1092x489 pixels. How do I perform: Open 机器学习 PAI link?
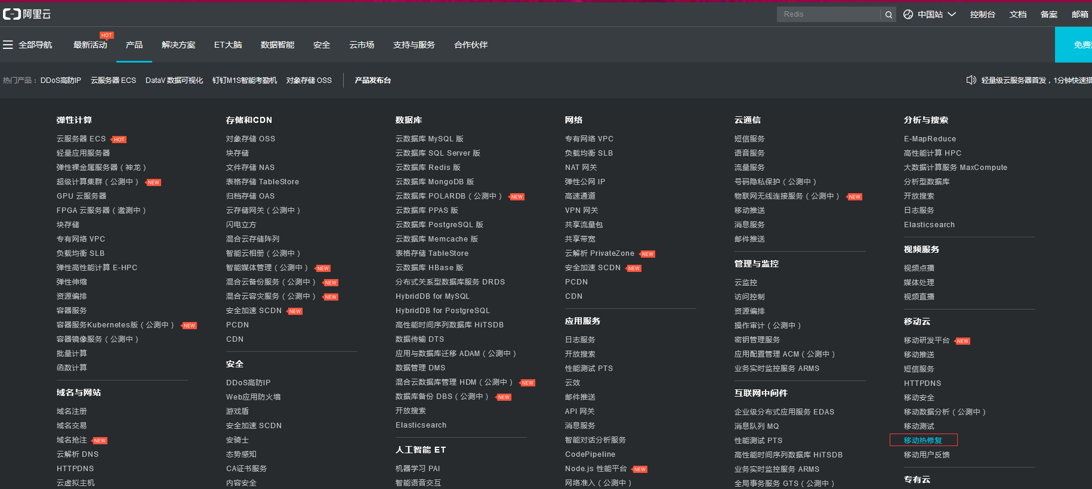tap(418, 469)
